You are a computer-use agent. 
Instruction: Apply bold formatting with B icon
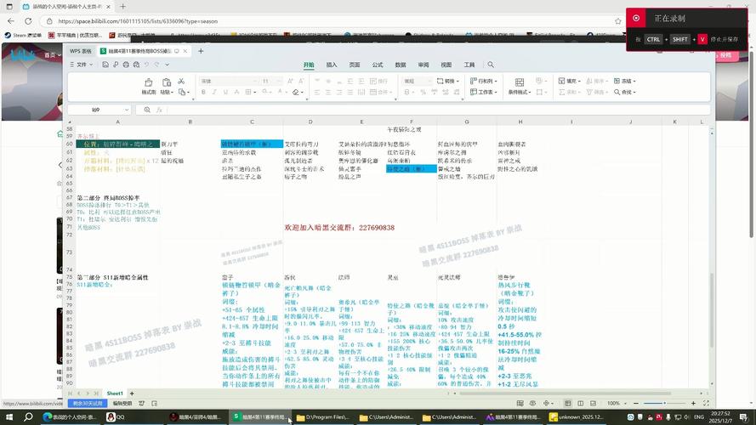click(203, 92)
